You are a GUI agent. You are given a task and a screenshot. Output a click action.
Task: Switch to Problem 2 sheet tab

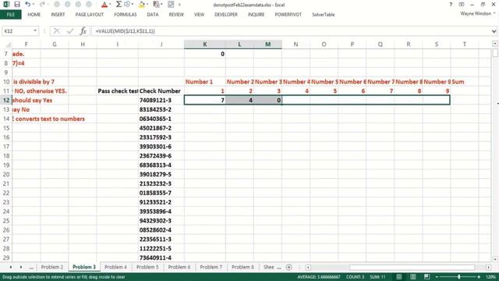[x=52, y=267]
